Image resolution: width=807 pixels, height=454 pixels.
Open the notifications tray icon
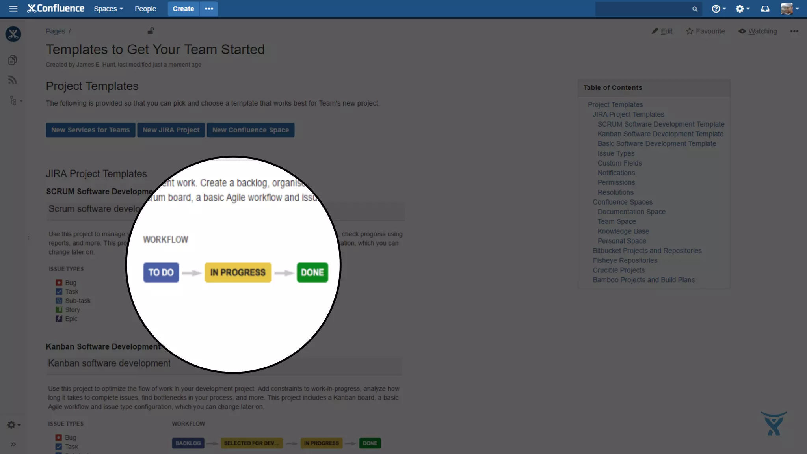pyautogui.click(x=765, y=9)
